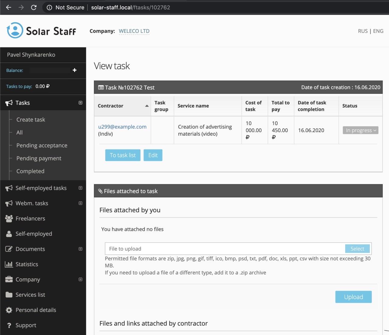
Task: Go to Create task menu item
Action: (x=31, y=120)
